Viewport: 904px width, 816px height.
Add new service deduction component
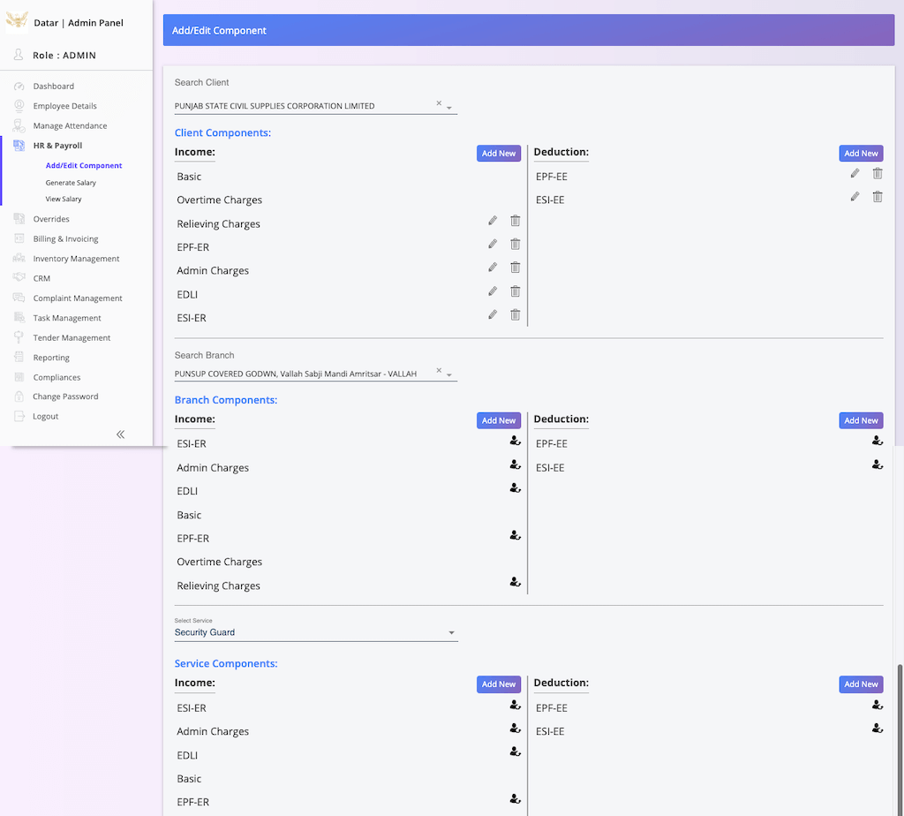pyautogui.click(x=861, y=684)
